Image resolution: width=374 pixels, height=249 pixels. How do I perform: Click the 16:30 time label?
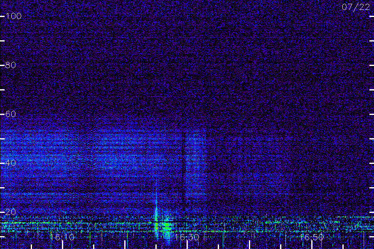pyautogui.click(x=187, y=237)
